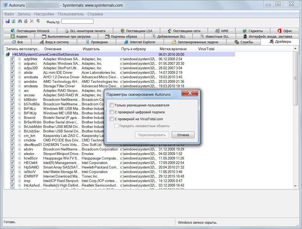Select the dtsoftbus01 DAEMON Tools row
Viewport: 302px width, 229px height.
point(119,145)
